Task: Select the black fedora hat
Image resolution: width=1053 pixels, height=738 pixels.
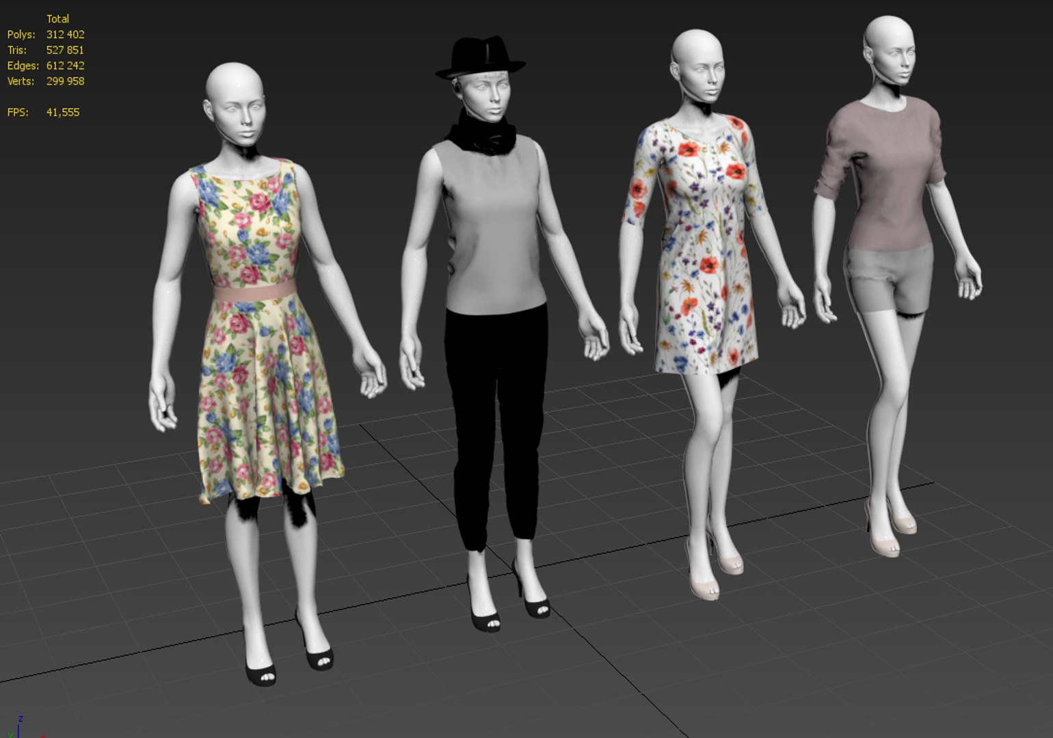Action: pos(481,56)
